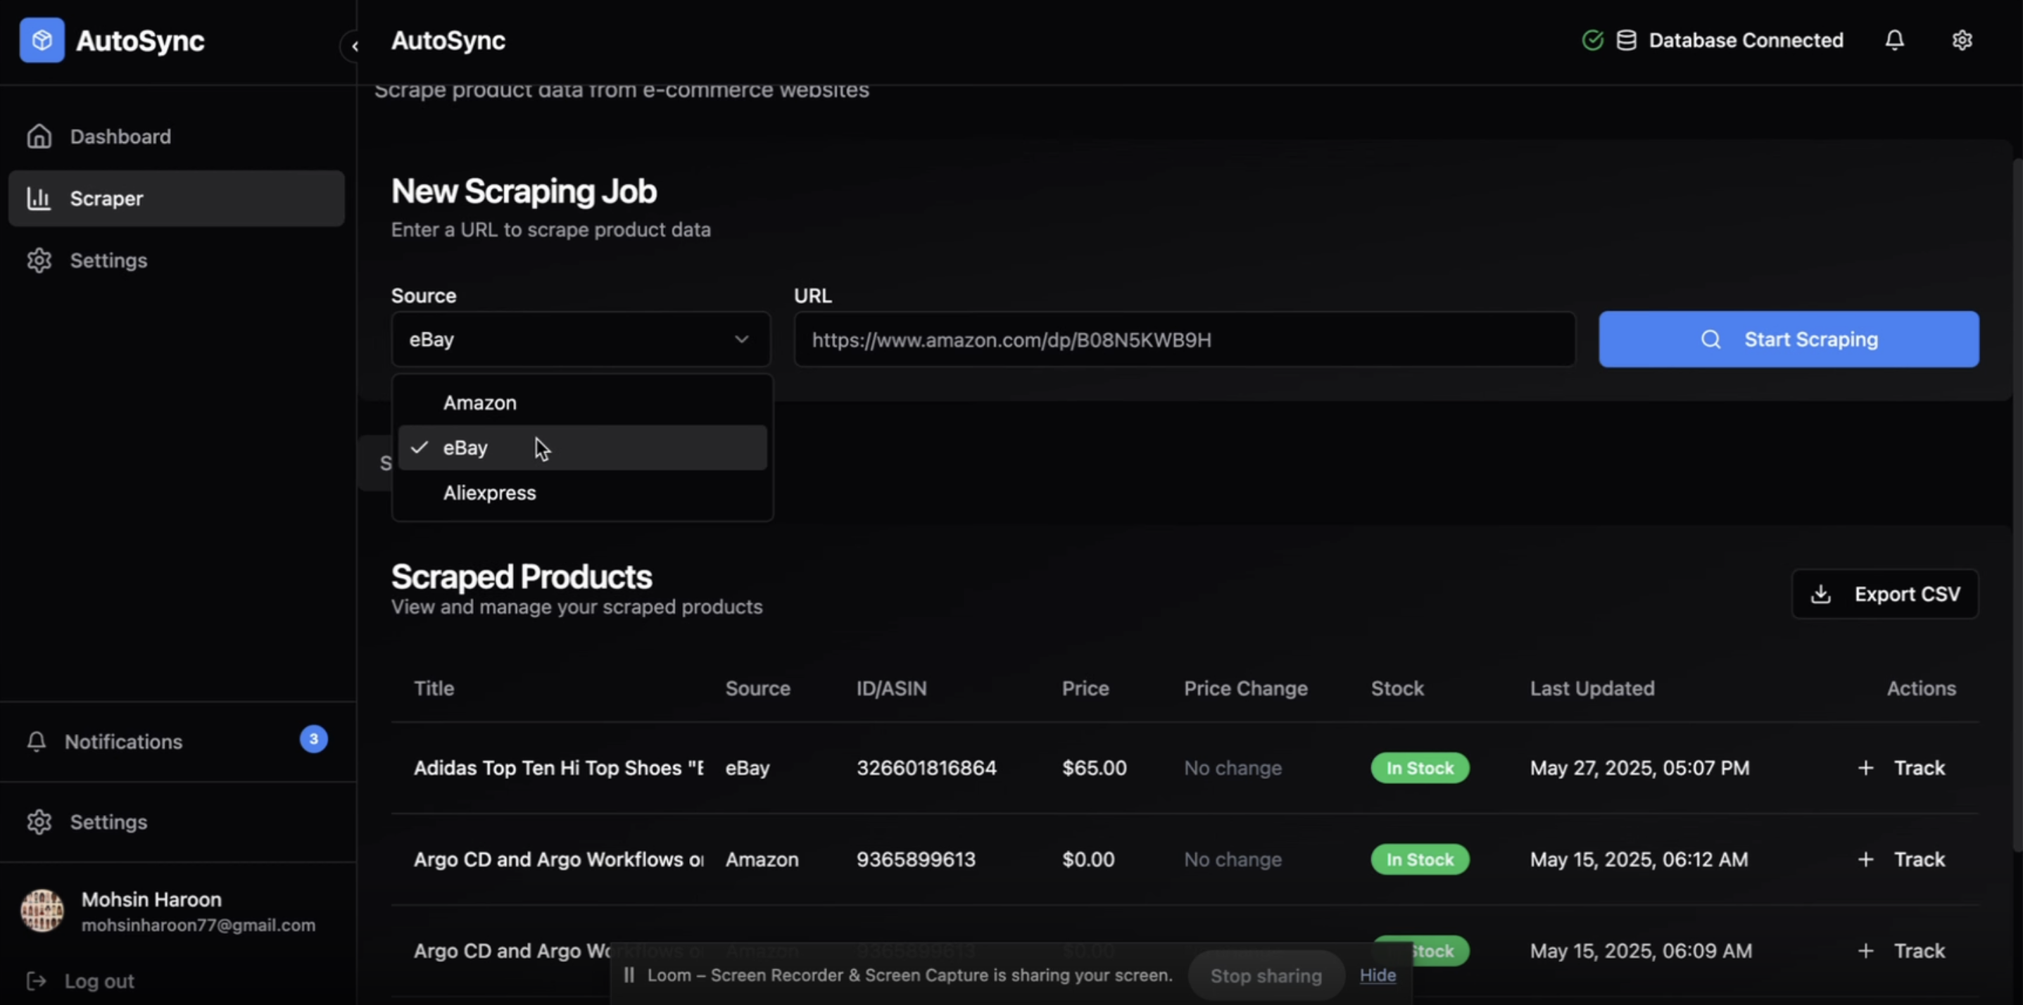
Task: Open the settings gear in top bar
Action: [1962, 40]
